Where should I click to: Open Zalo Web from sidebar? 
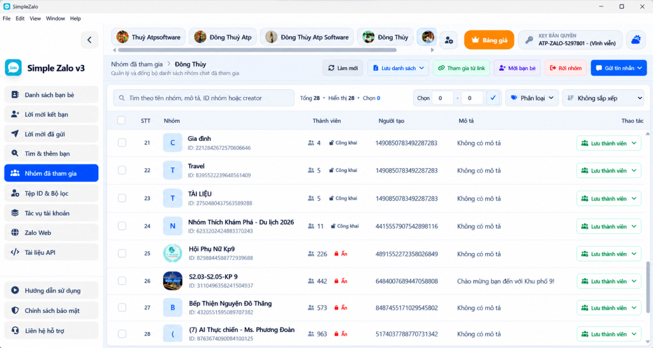(x=51, y=233)
